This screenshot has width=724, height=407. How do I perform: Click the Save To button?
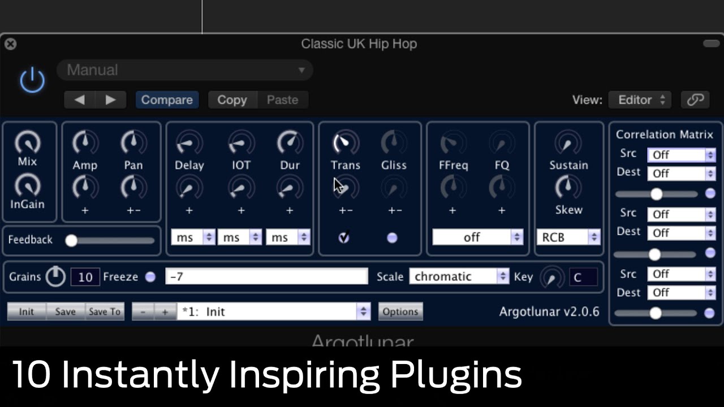(105, 311)
